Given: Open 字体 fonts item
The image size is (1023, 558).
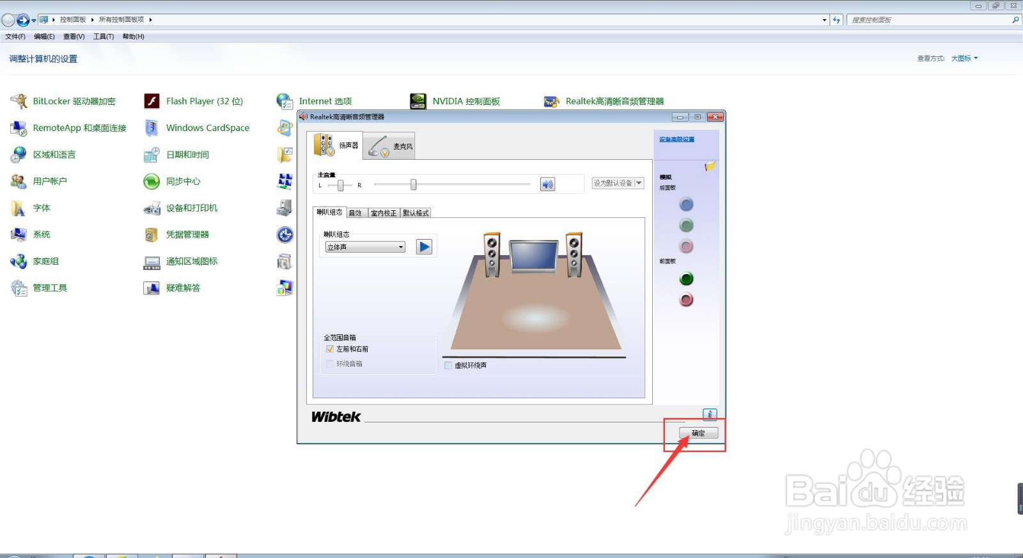Looking at the screenshot, I should click(30, 208).
